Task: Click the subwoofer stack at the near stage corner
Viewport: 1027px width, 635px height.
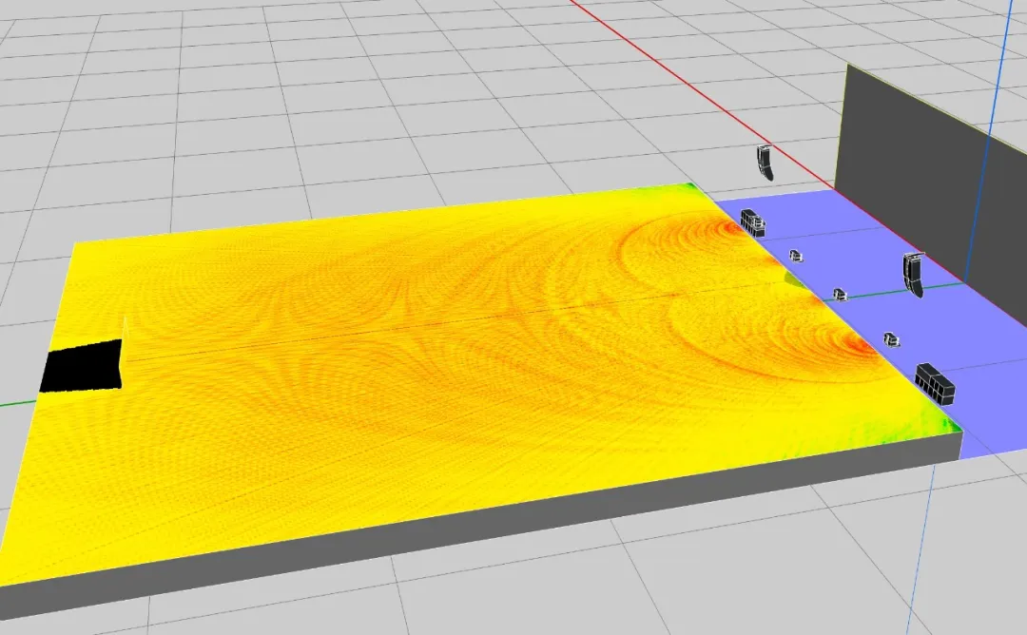Action: [x=934, y=382]
